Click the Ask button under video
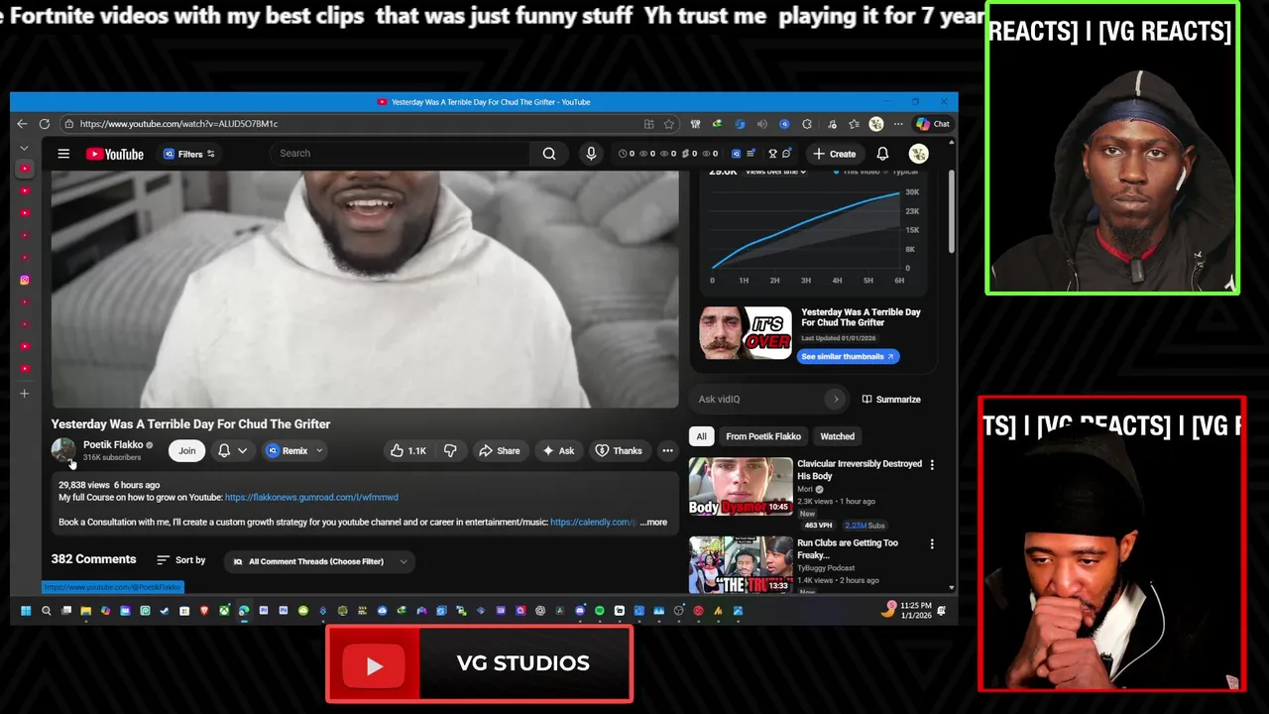This screenshot has width=1269, height=714. 557,450
